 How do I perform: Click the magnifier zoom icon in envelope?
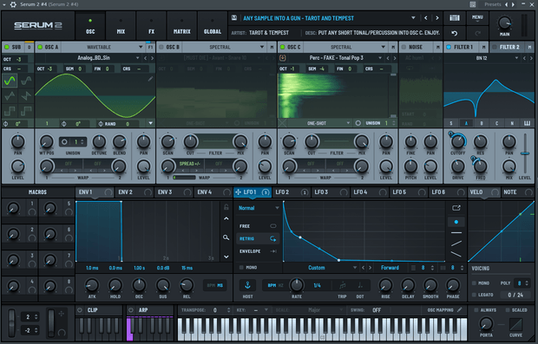[x=226, y=237]
